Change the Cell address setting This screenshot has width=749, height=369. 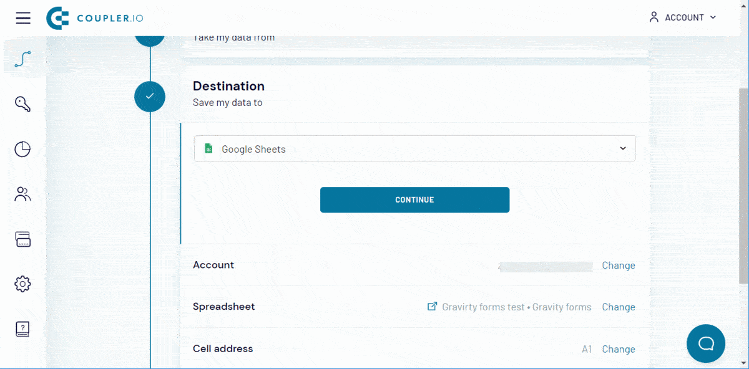(619, 349)
